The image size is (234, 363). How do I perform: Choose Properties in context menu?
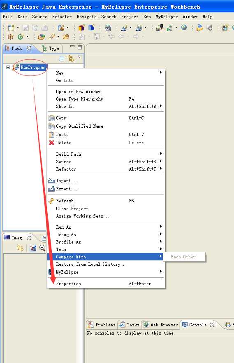106,283
